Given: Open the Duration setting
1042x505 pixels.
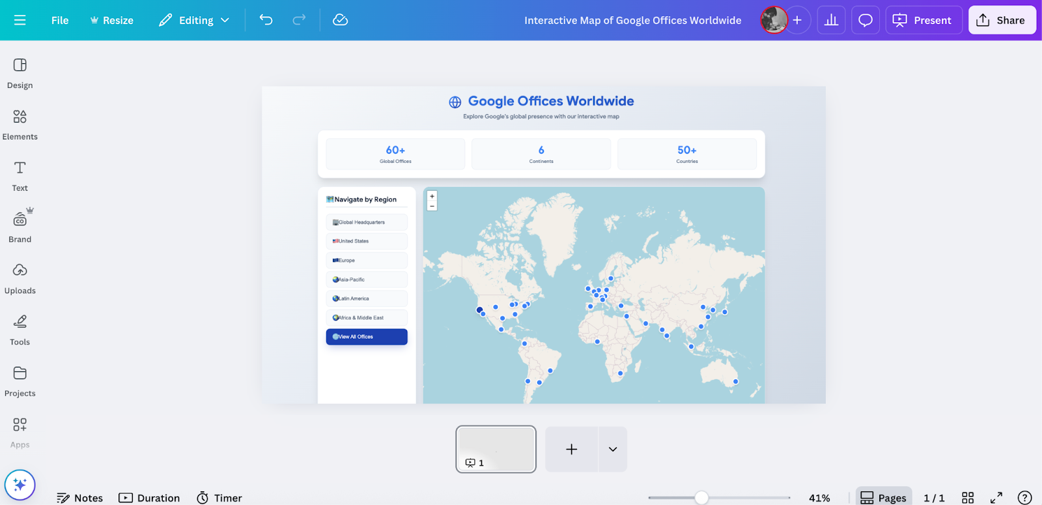Looking at the screenshot, I should [x=149, y=498].
